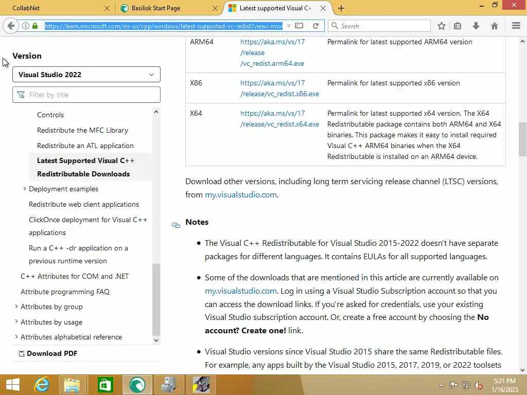527x395 pixels.
Task: Open ClickOnce deployment for Visual C++ applications
Action: [x=88, y=226]
